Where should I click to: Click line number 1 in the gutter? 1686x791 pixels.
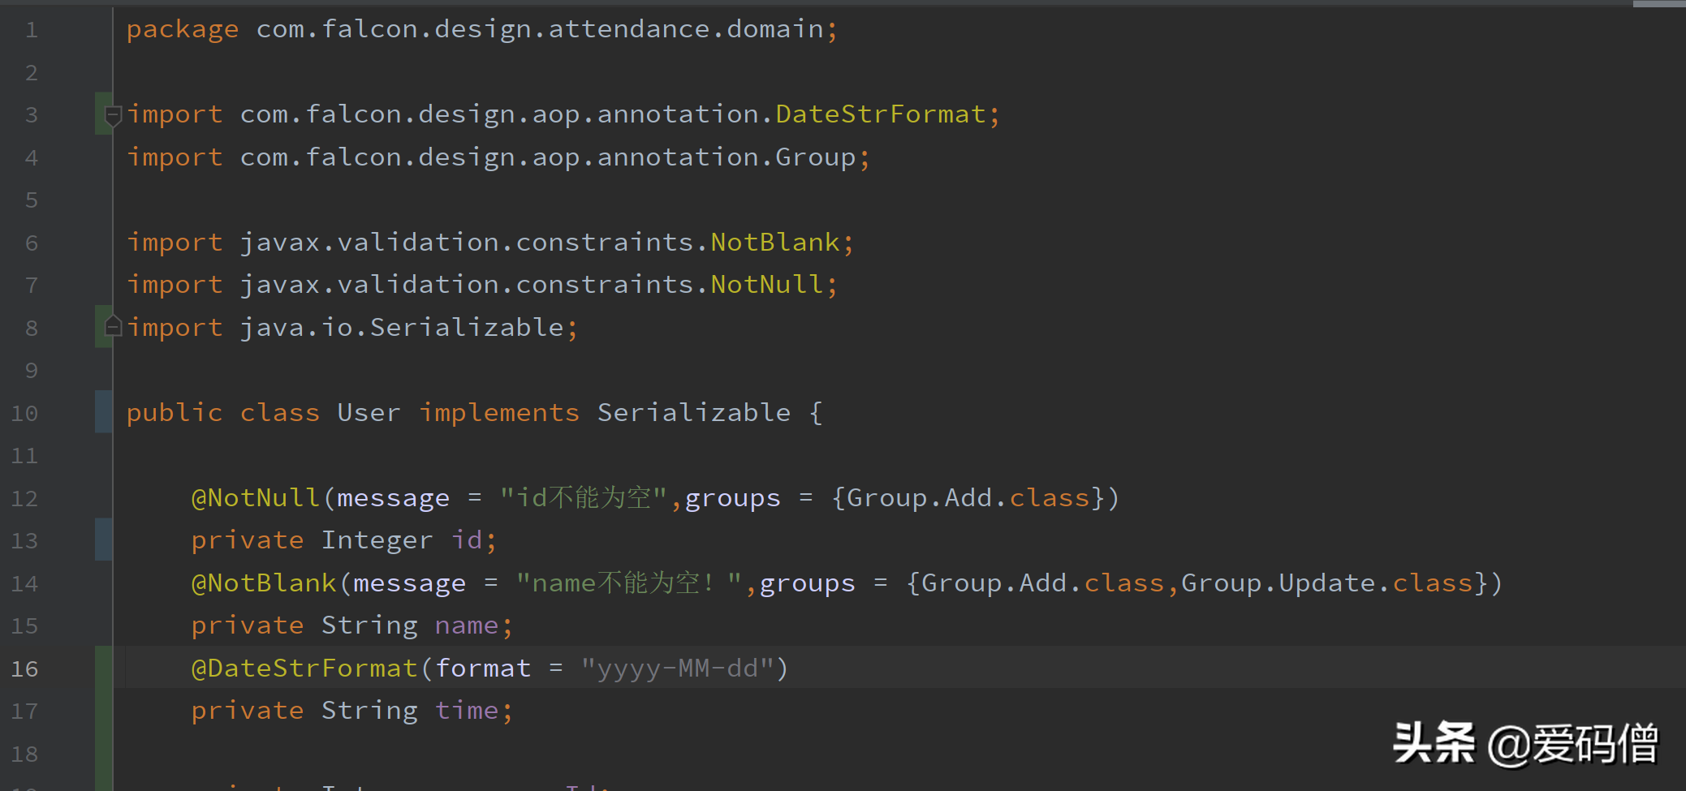click(32, 30)
